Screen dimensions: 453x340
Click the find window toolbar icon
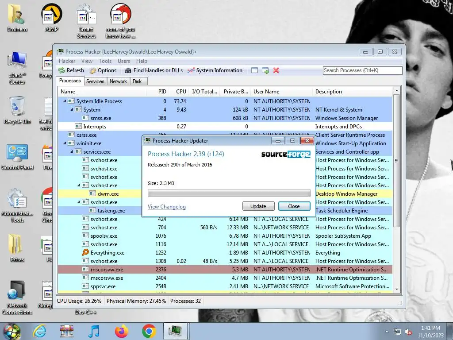[254, 70]
